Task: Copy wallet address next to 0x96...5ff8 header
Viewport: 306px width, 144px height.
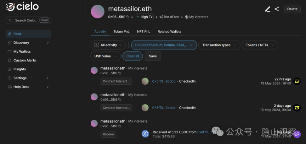Action: tap(127, 17)
